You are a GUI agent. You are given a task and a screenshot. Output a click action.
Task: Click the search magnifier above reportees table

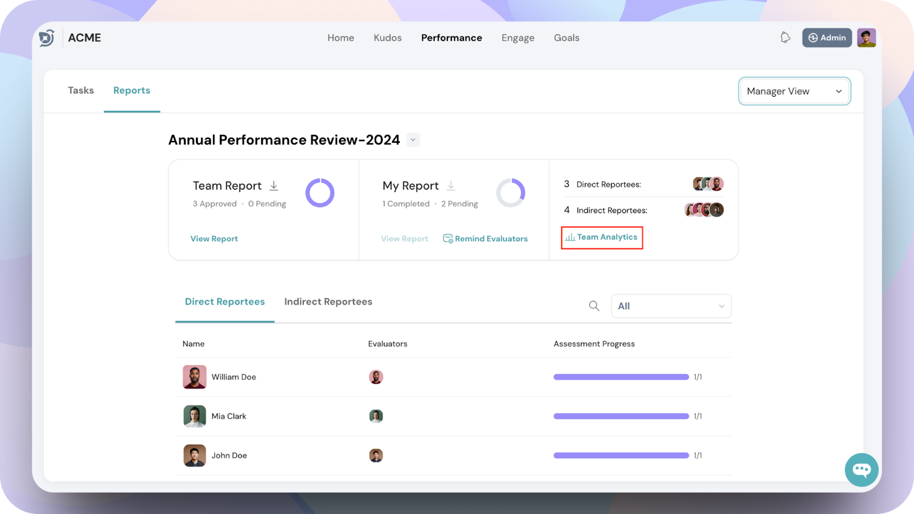[x=594, y=306]
